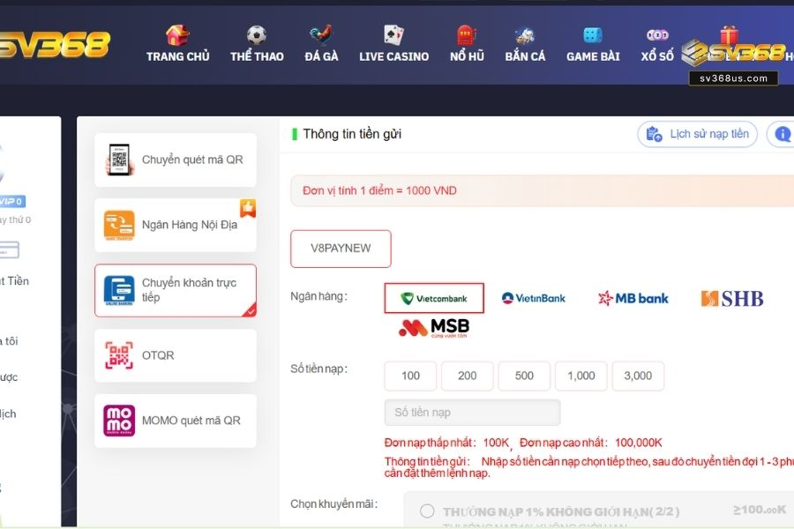The height and width of the screenshot is (529, 794).
Task: Select Ngân Hàng Nội Địa payment method
Action: coord(176,225)
